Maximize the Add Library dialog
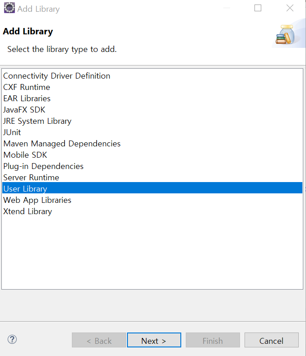306x356 pixels. [258, 8]
